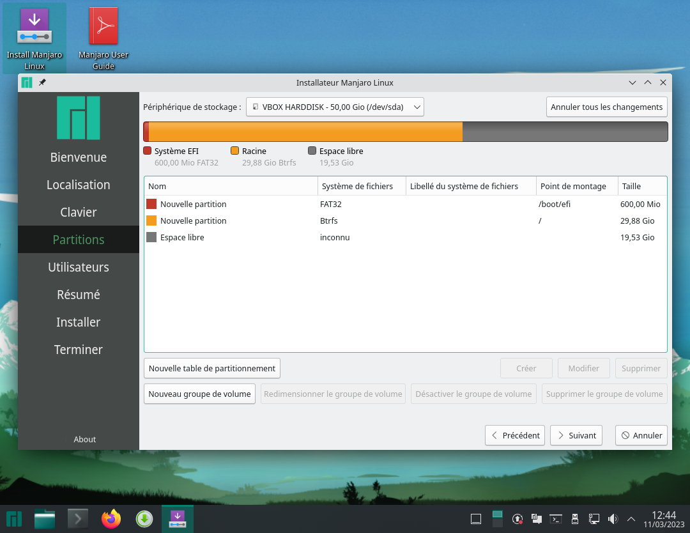
Task: Launch Firefox from the taskbar
Action: point(111,519)
